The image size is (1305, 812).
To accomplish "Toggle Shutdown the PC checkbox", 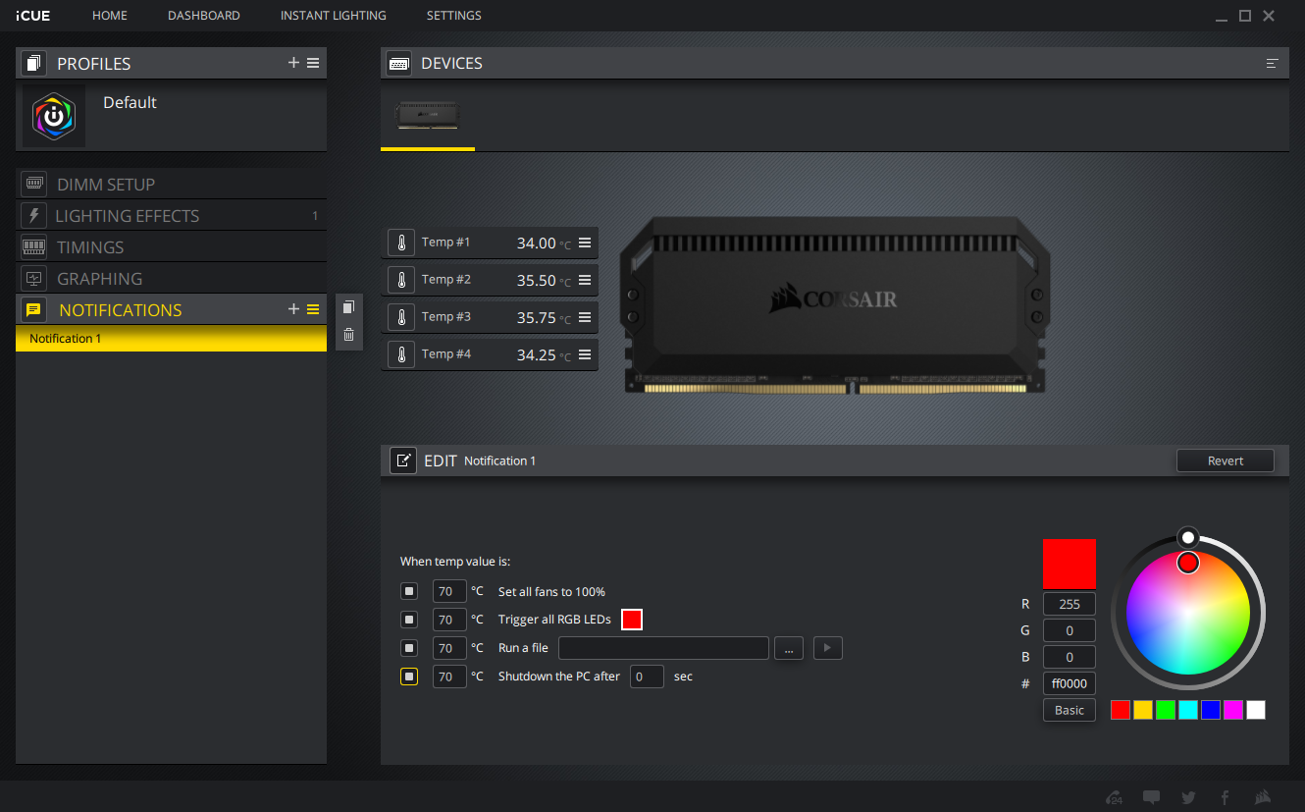I will coord(409,677).
